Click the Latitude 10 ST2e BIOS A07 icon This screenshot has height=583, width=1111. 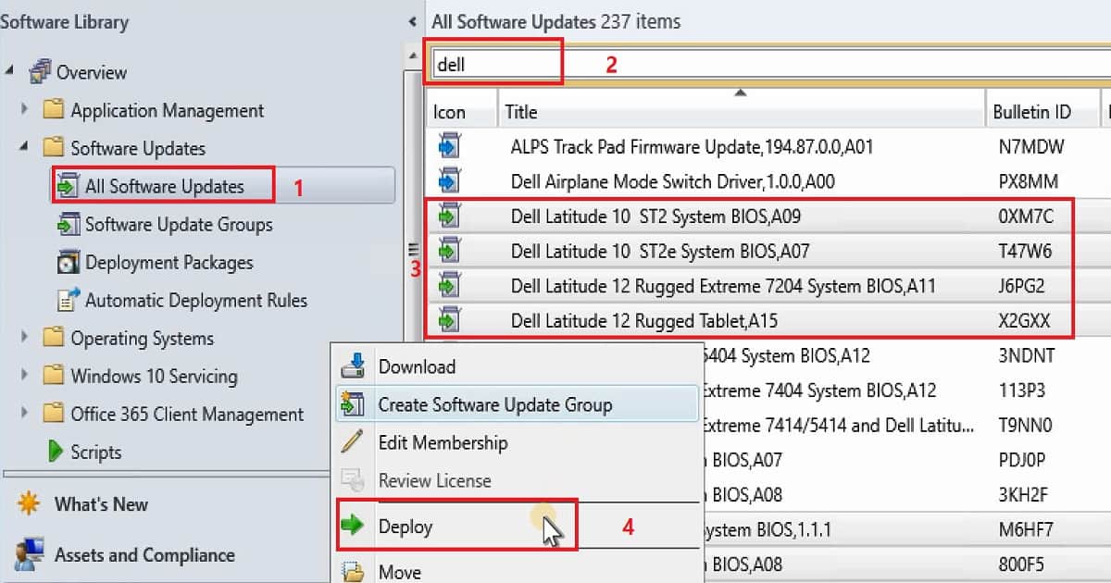(449, 251)
